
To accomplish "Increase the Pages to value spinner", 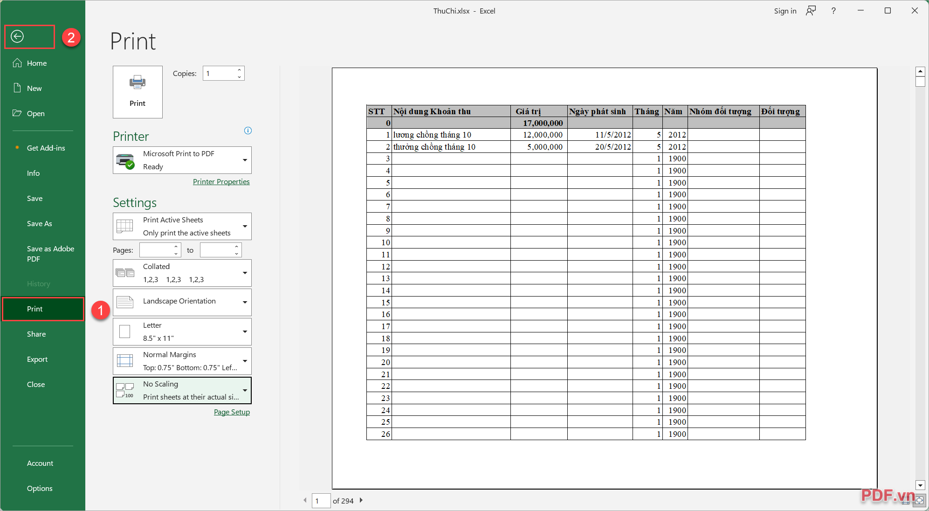I will [237, 247].
